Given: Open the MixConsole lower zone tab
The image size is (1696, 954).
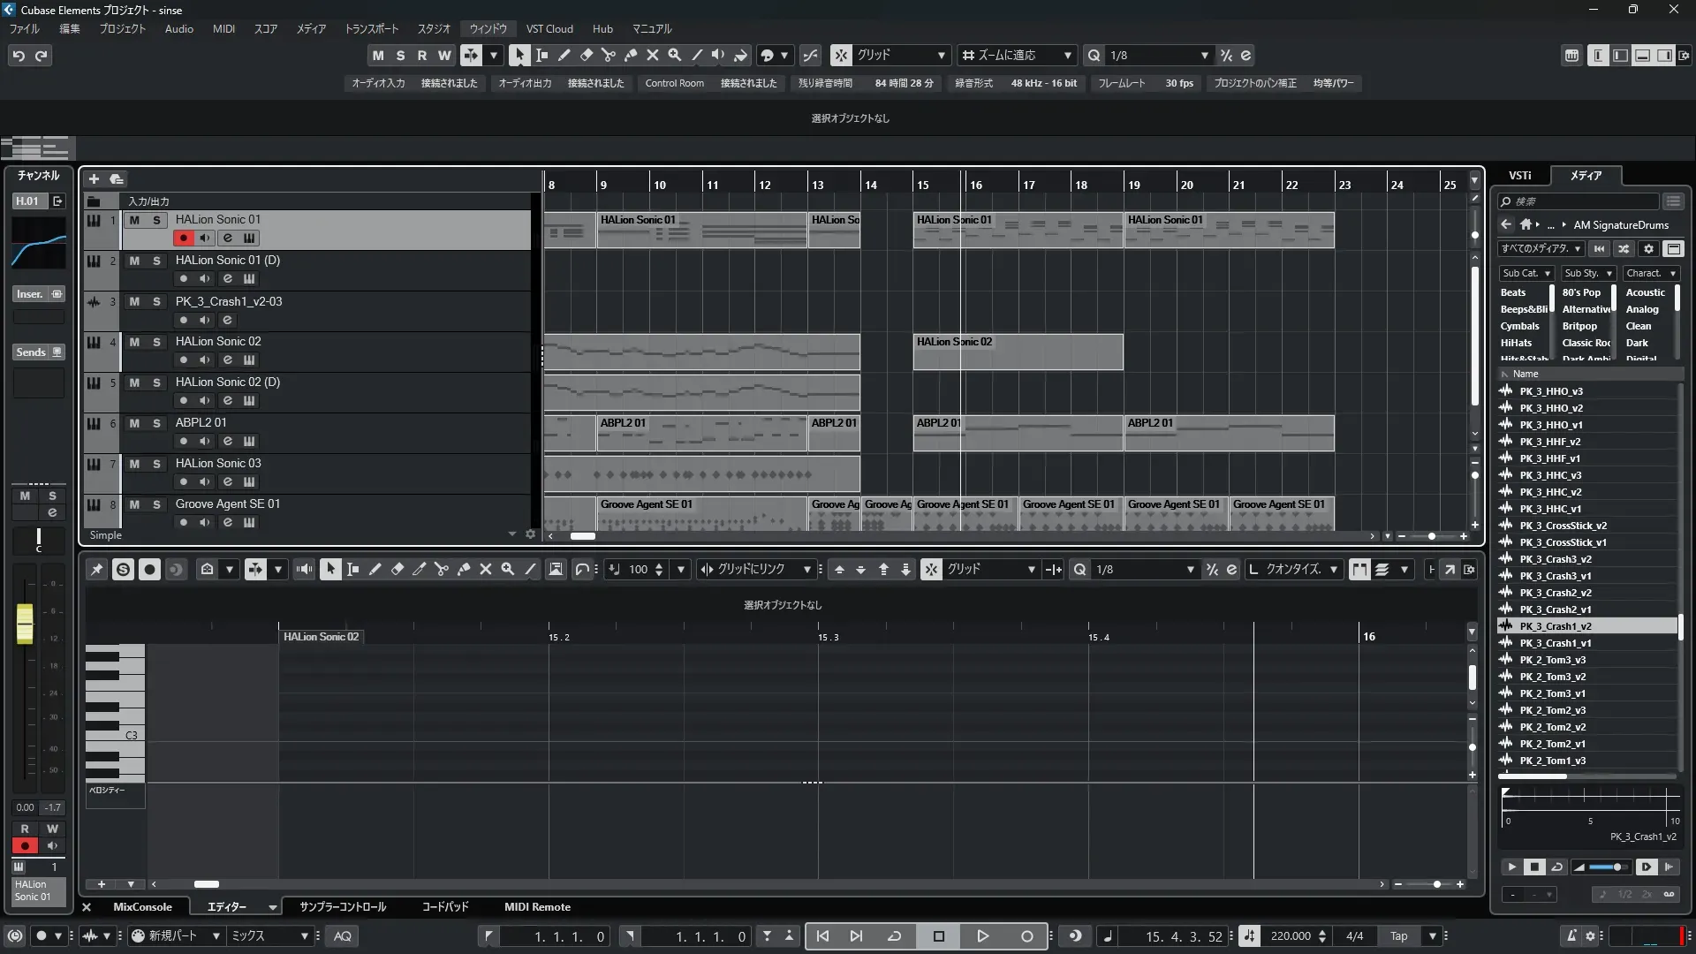Looking at the screenshot, I should (x=142, y=906).
